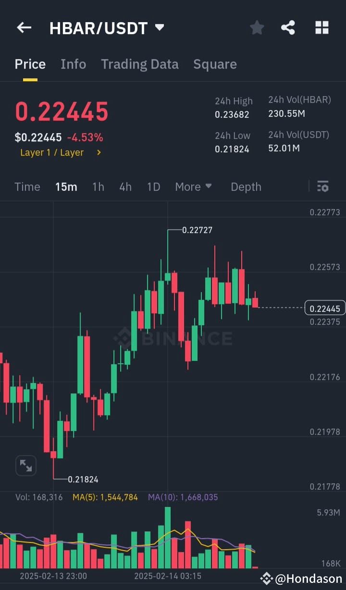Select the 15m timeframe

click(x=66, y=187)
